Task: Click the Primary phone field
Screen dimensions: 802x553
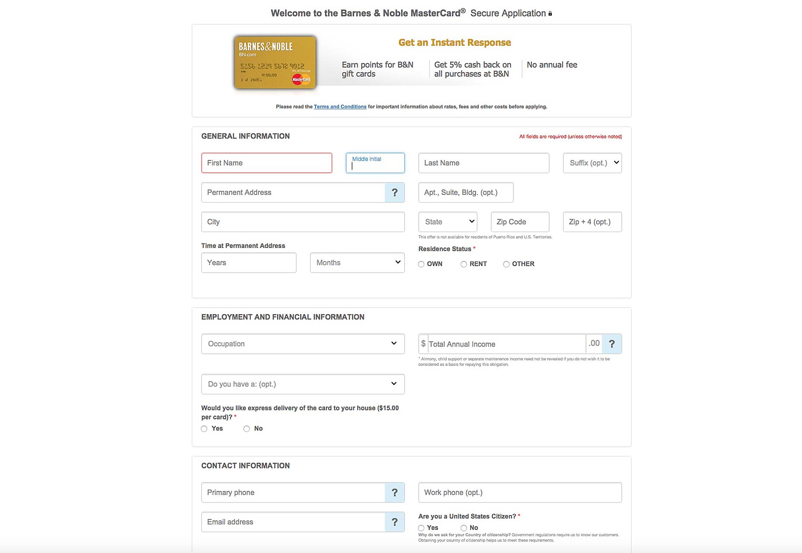Action: (x=293, y=493)
